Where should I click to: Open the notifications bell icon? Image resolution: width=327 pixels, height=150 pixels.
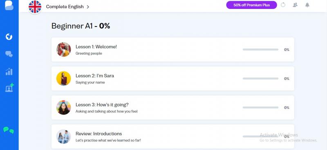(307, 5)
